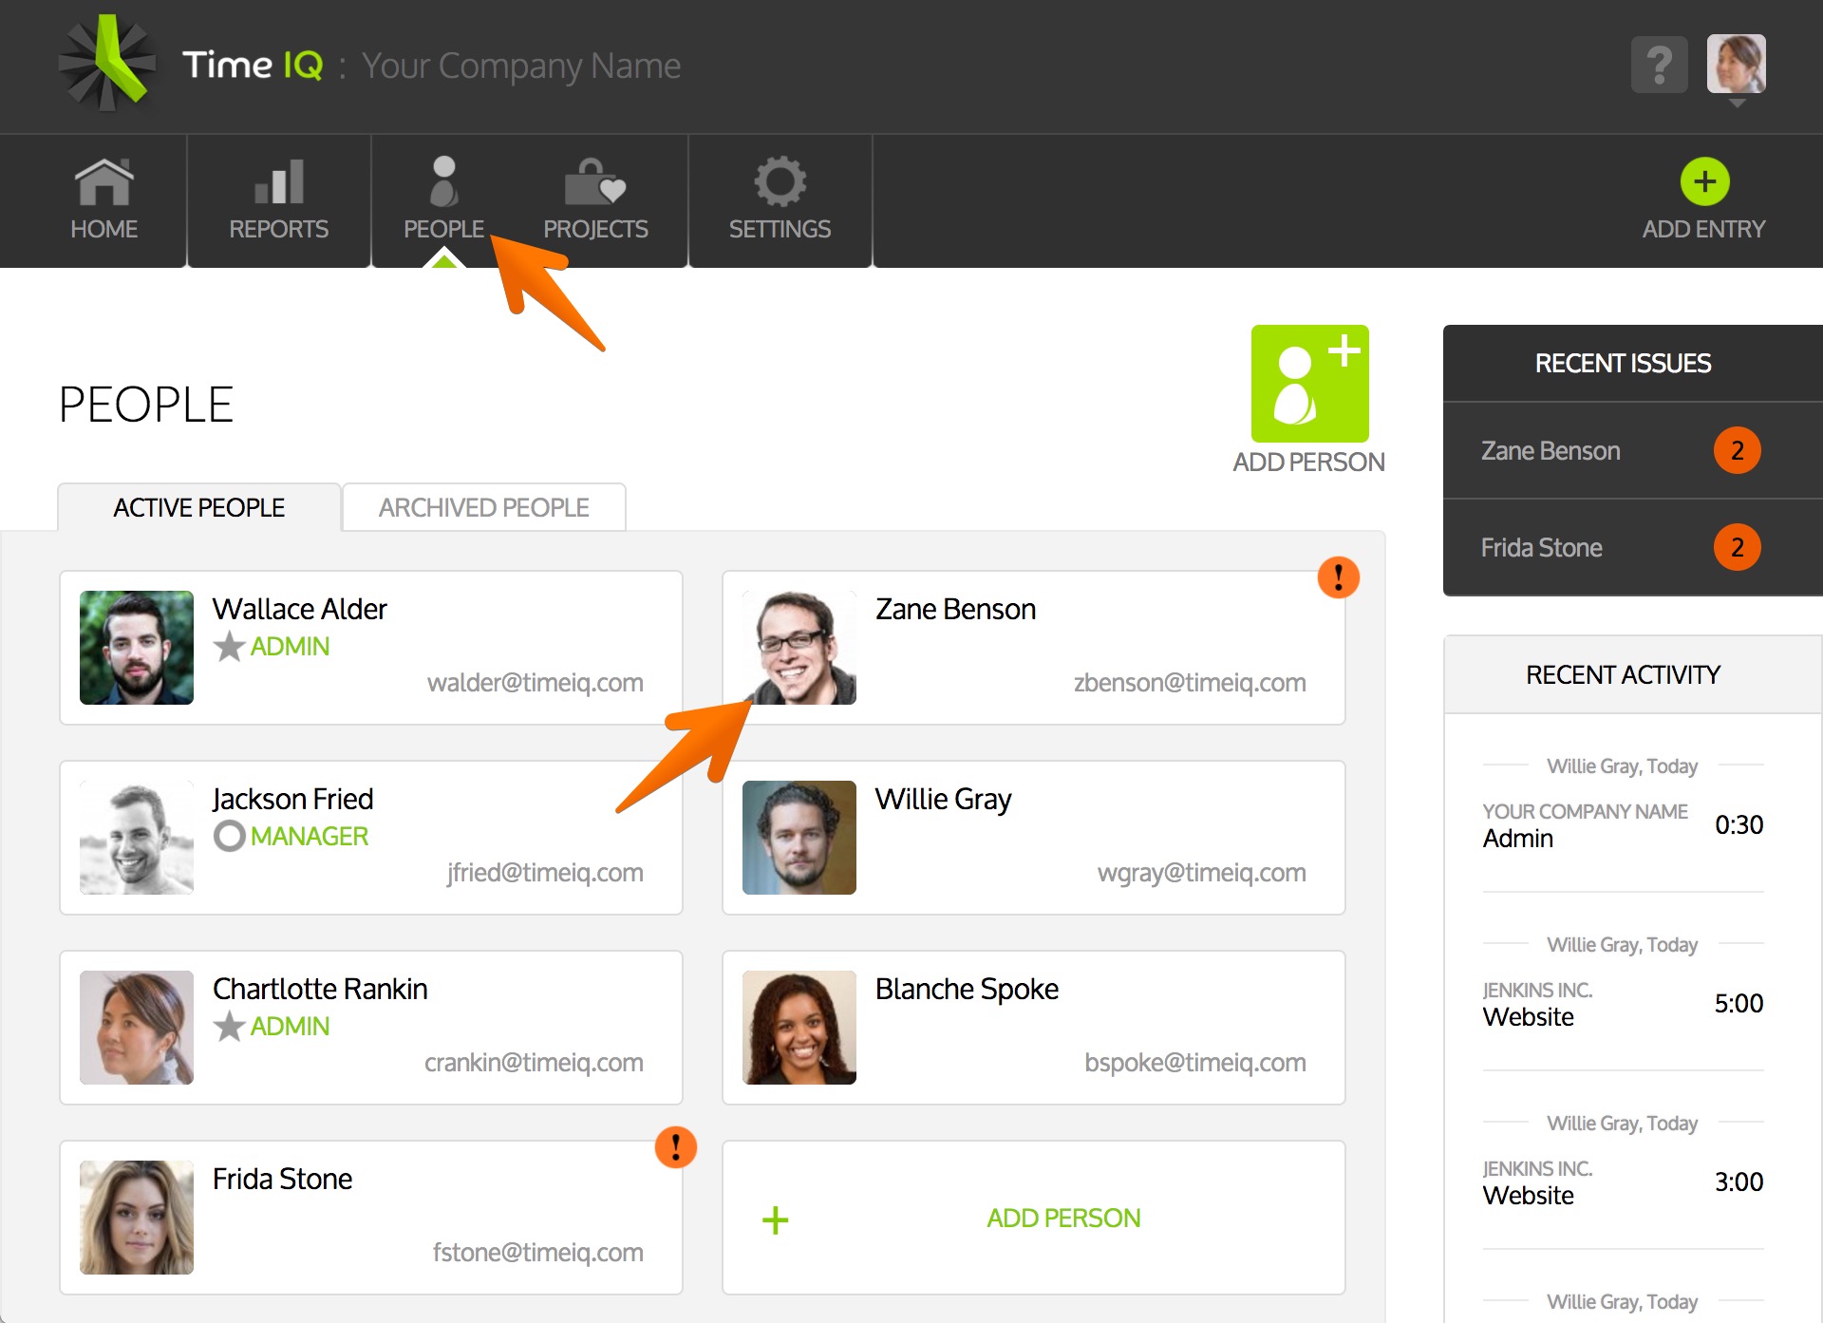Open the Home navigation icon

103,181
